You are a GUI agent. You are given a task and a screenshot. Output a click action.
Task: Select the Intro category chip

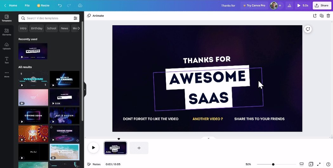23,28
